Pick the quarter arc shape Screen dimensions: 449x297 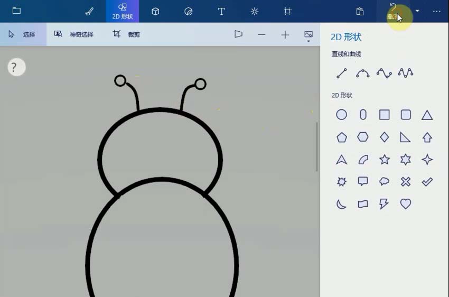[363, 160]
